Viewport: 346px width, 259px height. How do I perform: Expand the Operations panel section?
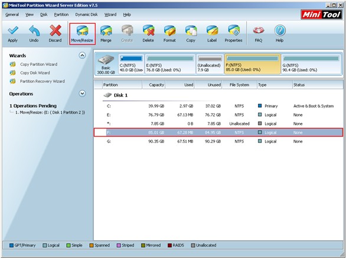[82, 94]
